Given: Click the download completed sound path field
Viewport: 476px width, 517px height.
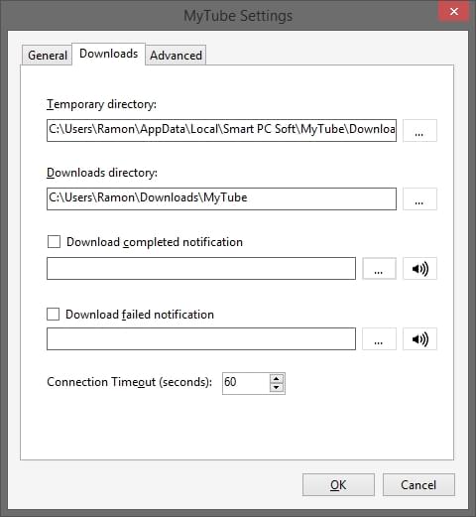Looking at the screenshot, I should click(x=201, y=268).
